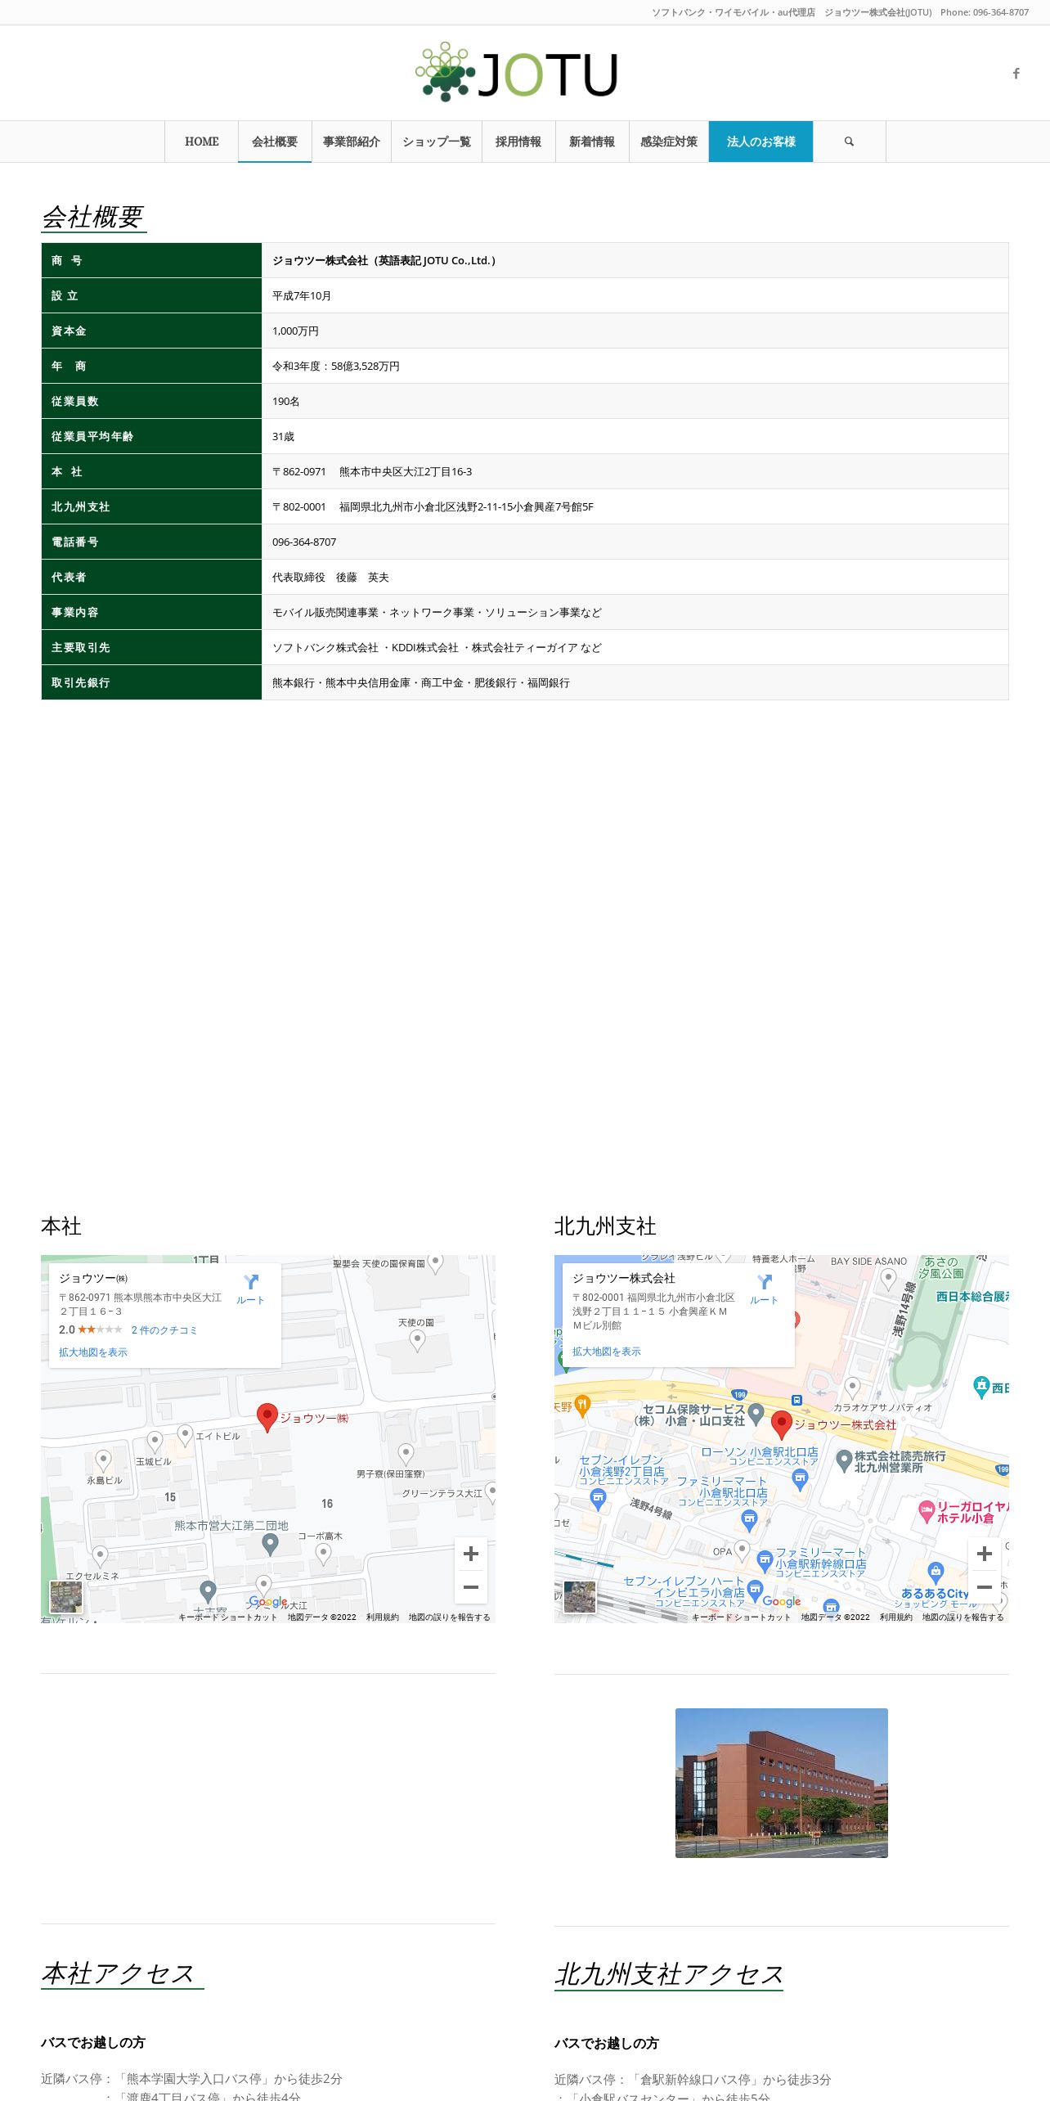Open 利用規約 on the 本社 map
1050x2101 pixels.
point(383,1617)
